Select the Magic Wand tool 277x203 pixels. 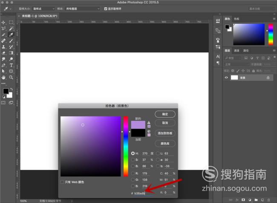(x=11, y=29)
